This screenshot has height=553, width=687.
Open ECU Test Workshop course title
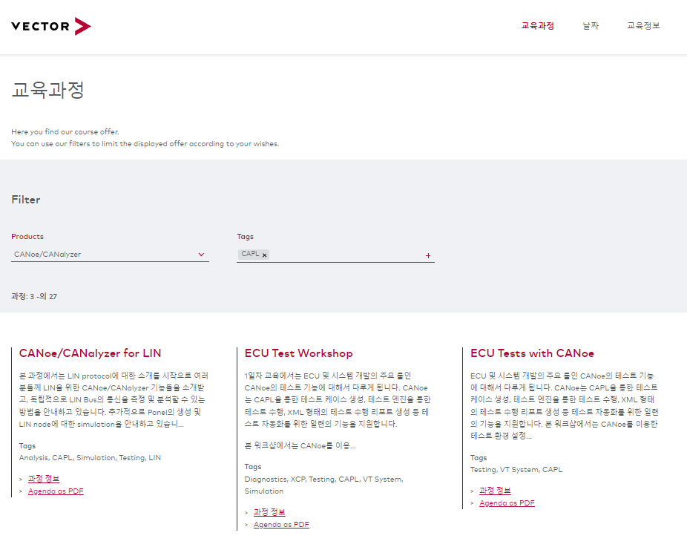pos(298,353)
